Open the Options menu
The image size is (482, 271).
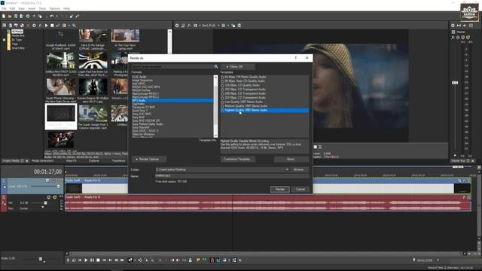(x=55, y=8)
